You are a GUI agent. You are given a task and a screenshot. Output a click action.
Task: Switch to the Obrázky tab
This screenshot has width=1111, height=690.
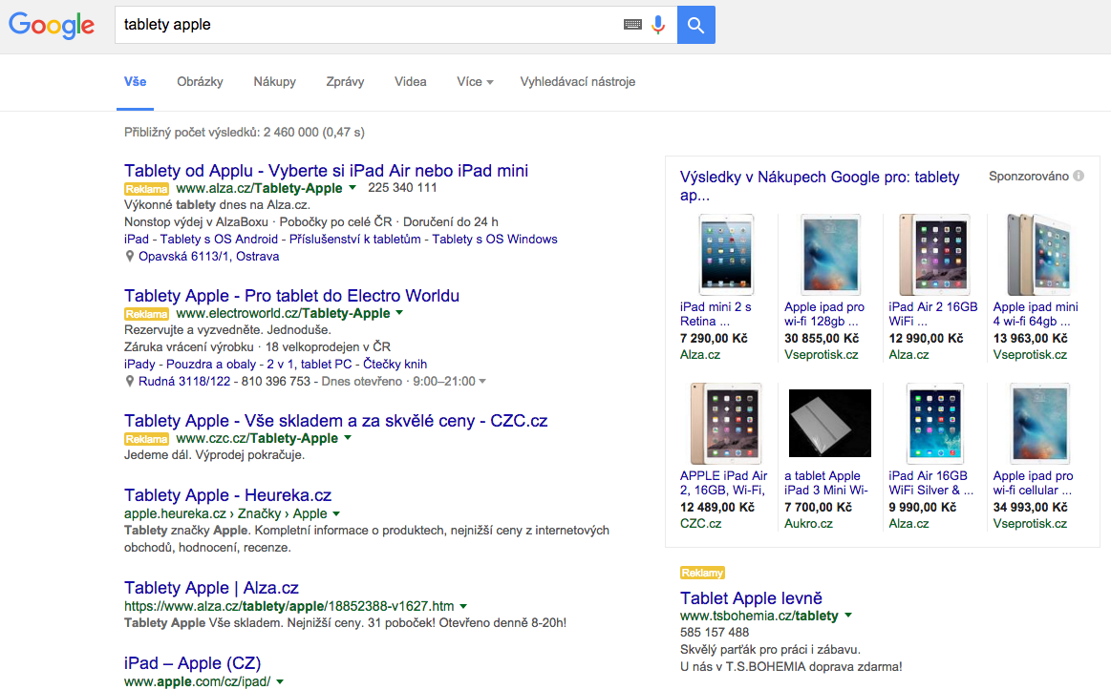pos(200,82)
